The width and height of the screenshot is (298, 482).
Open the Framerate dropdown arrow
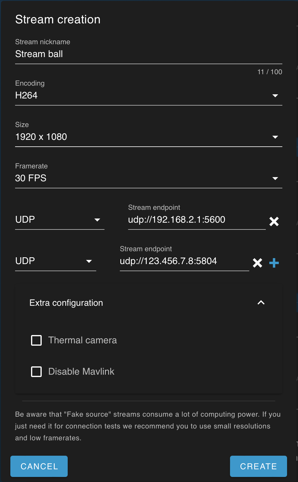point(275,178)
